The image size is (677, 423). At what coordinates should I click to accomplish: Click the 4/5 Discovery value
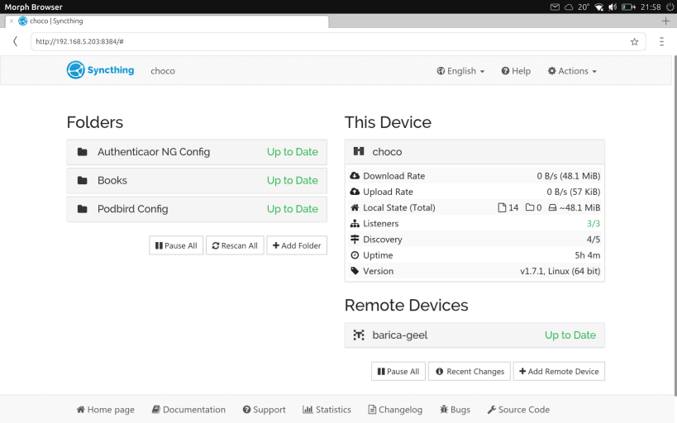pos(594,239)
